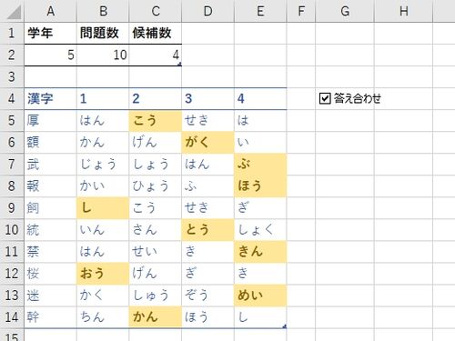Select column A header
The image size is (455, 341).
[51, 11]
